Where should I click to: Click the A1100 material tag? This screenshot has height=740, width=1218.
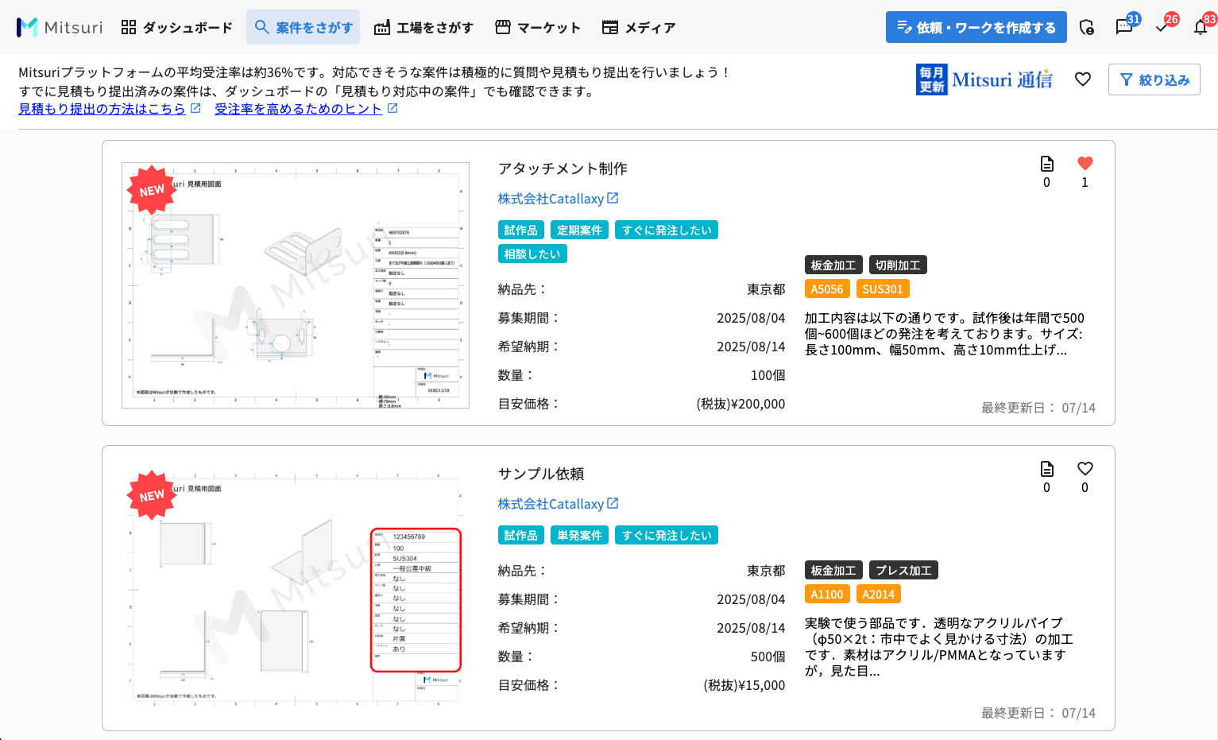point(827,595)
